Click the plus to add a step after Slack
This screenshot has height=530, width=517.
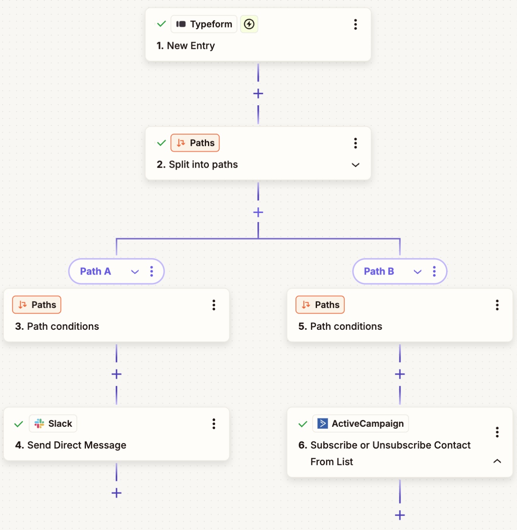pos(116,493)
